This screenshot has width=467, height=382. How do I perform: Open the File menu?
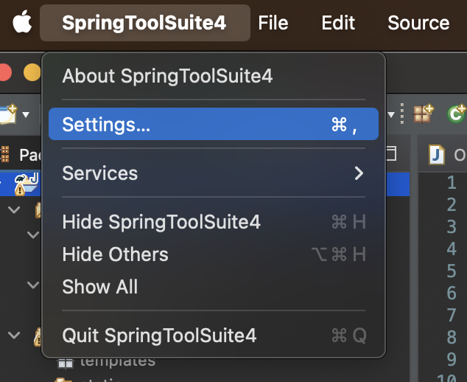click(273, 23)
